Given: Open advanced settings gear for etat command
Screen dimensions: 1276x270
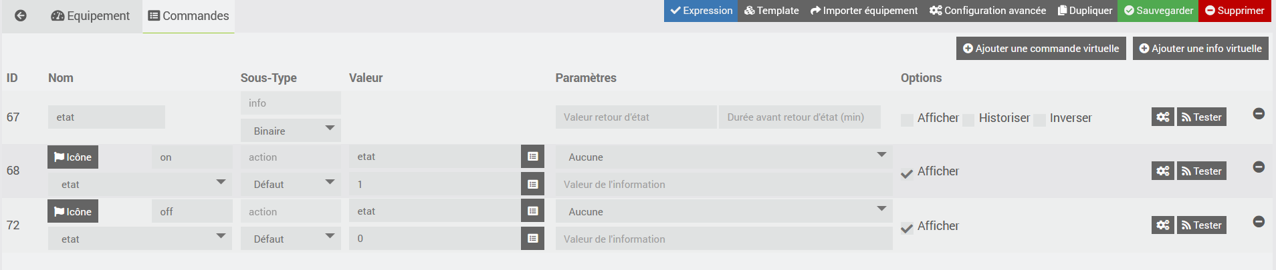Looking at the screenshot, I should (1162, 117).
